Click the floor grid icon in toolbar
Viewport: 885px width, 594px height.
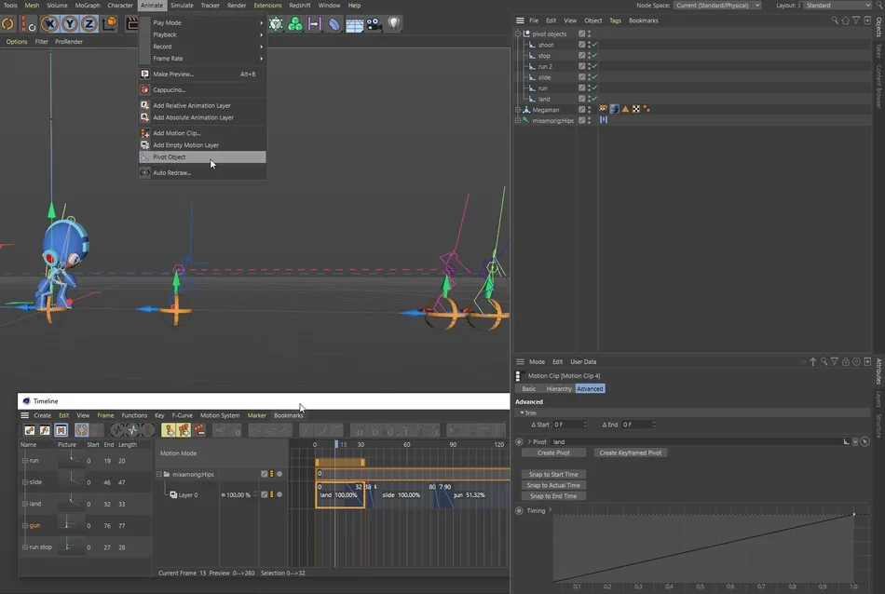point(354,25)
